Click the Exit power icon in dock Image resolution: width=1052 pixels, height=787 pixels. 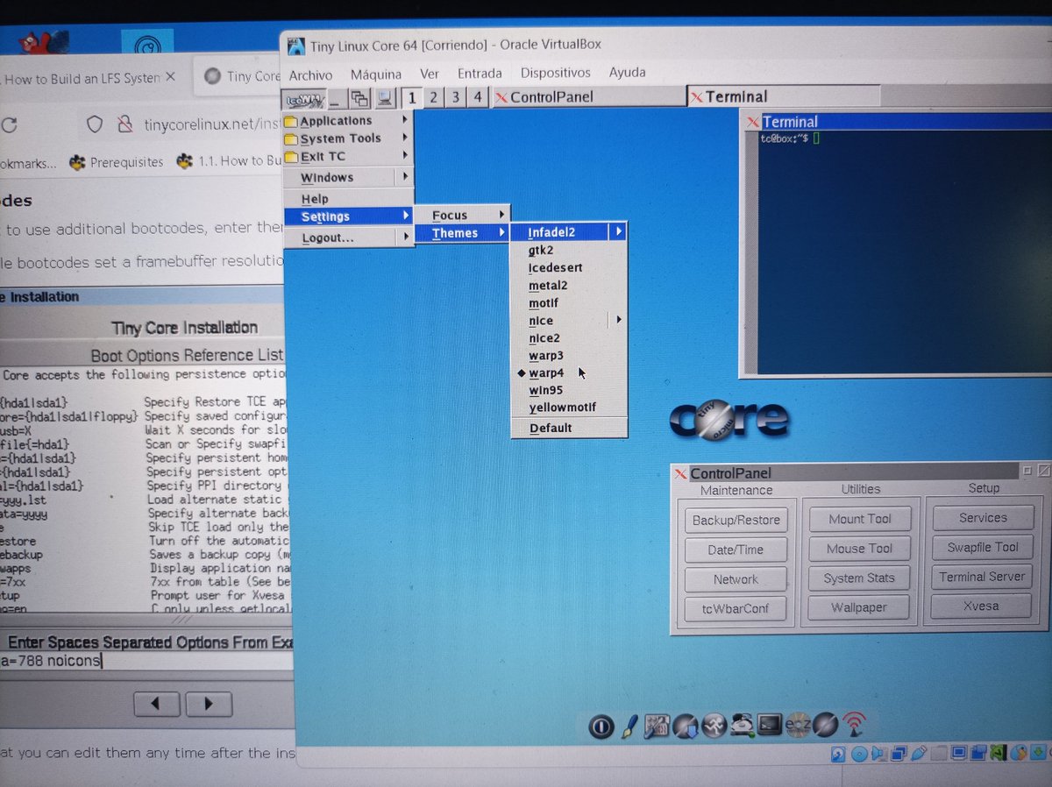(601, 726)
